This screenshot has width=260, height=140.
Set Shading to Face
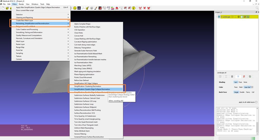pos(240,82)
